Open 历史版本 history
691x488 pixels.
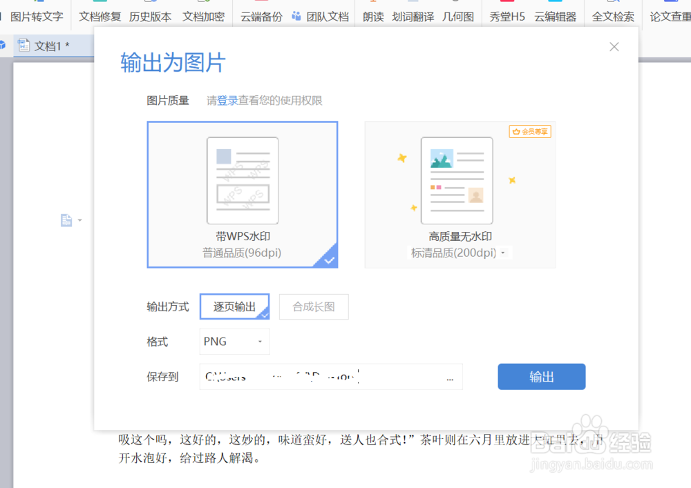tap(151, 17)
